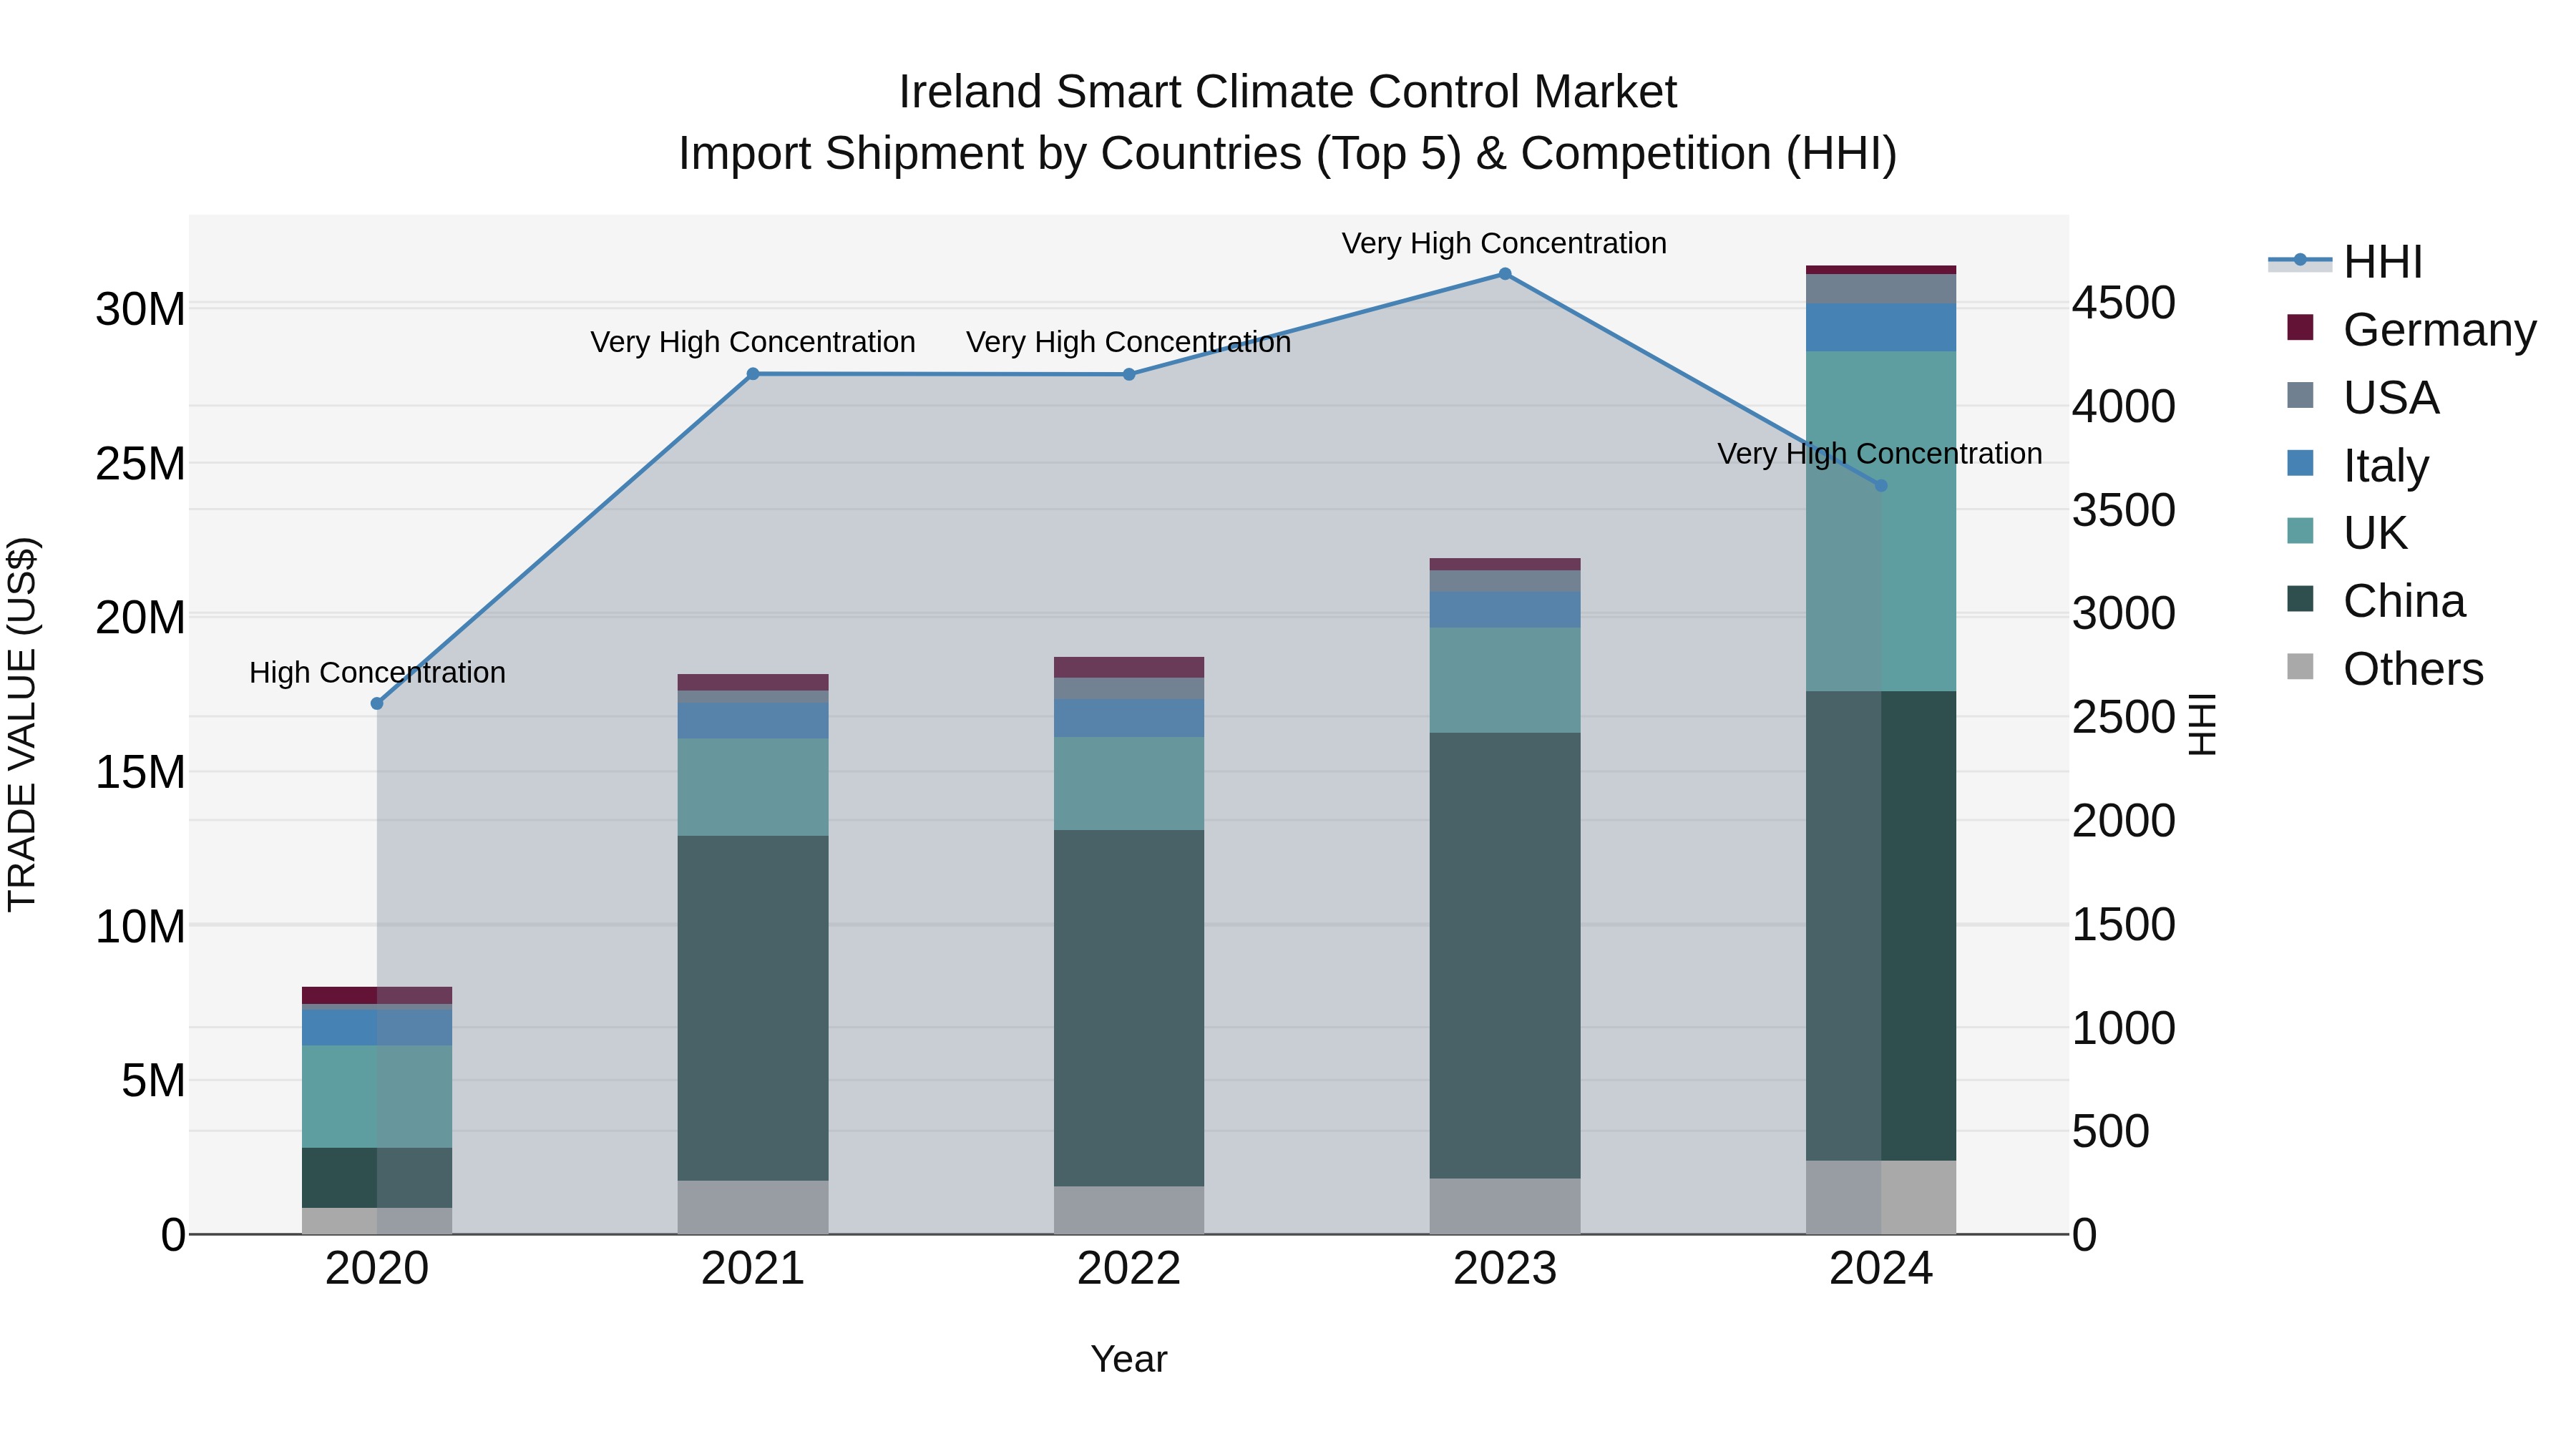This screenshot has width=2576, height=1449.
Task: Select the 2024 HHI data point marker
Action: [x=1881, y=486]
